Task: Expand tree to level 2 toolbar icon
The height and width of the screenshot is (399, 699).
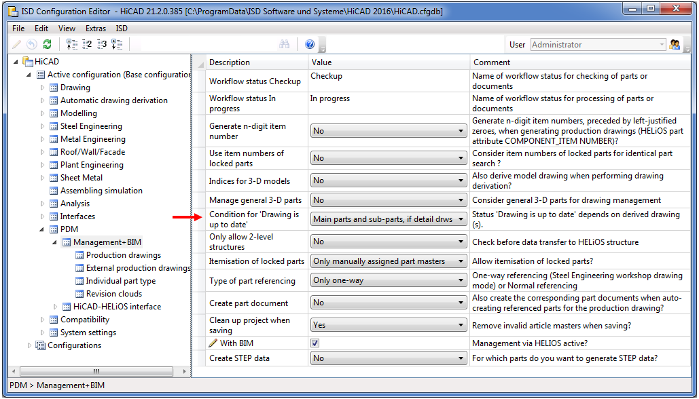Action: pos(87,44)
